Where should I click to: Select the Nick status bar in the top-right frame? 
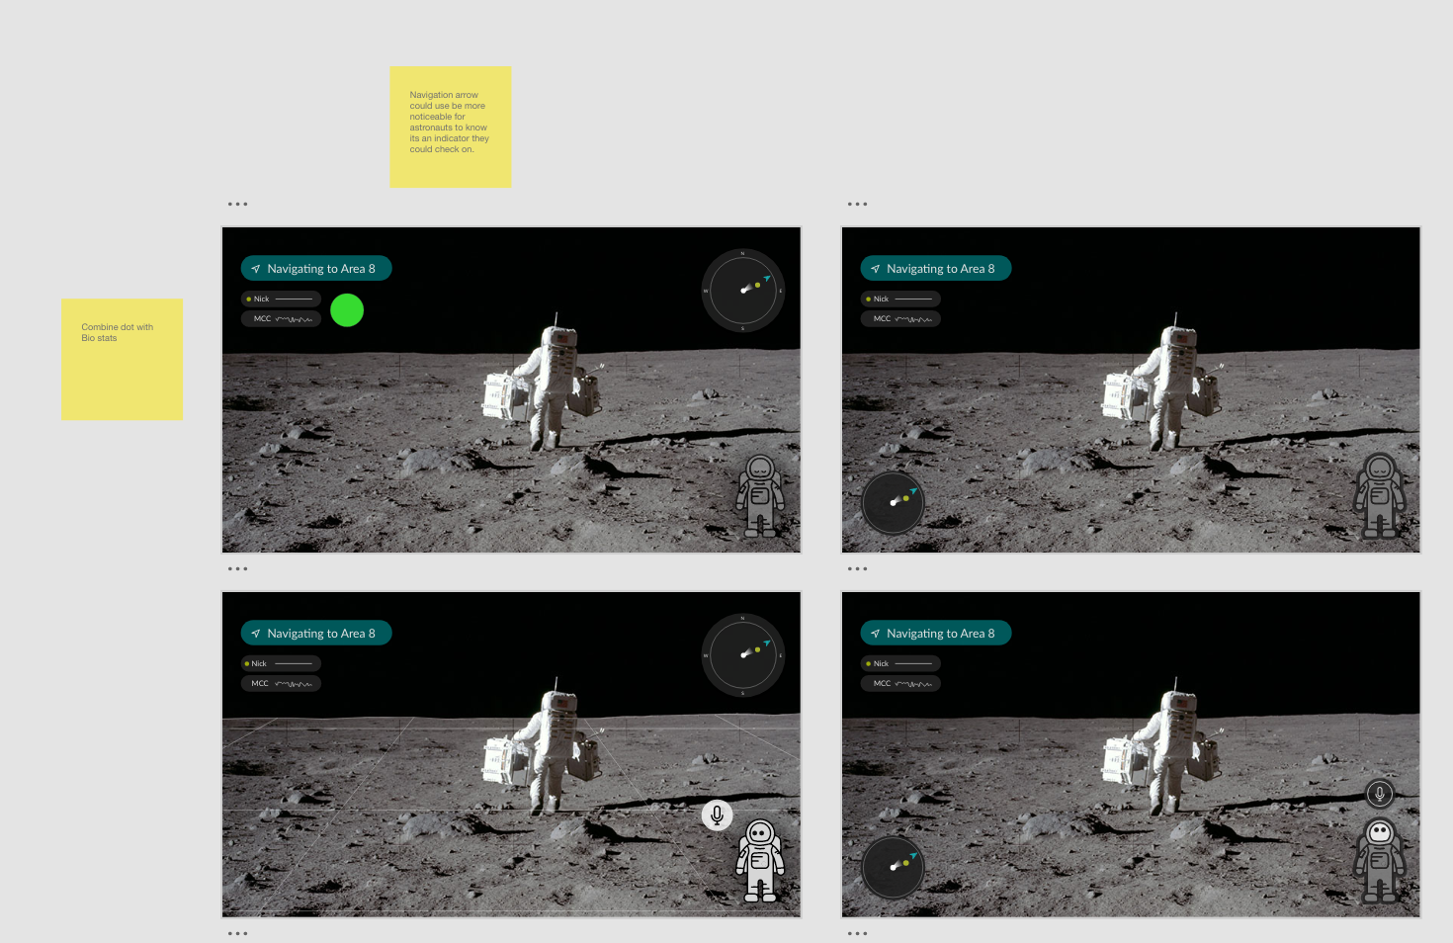900,299
